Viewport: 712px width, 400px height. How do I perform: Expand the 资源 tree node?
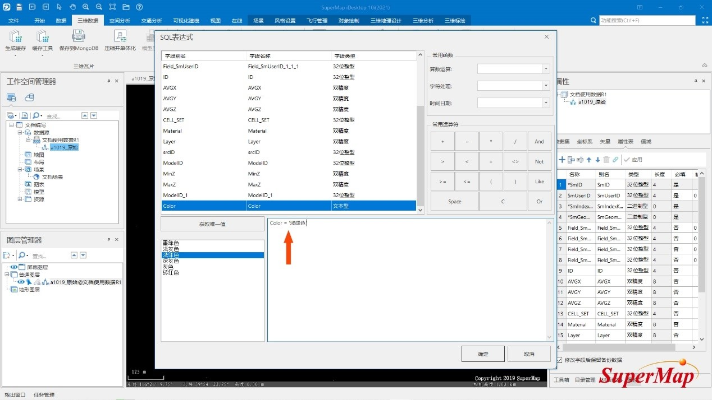[x=20, y=199]
